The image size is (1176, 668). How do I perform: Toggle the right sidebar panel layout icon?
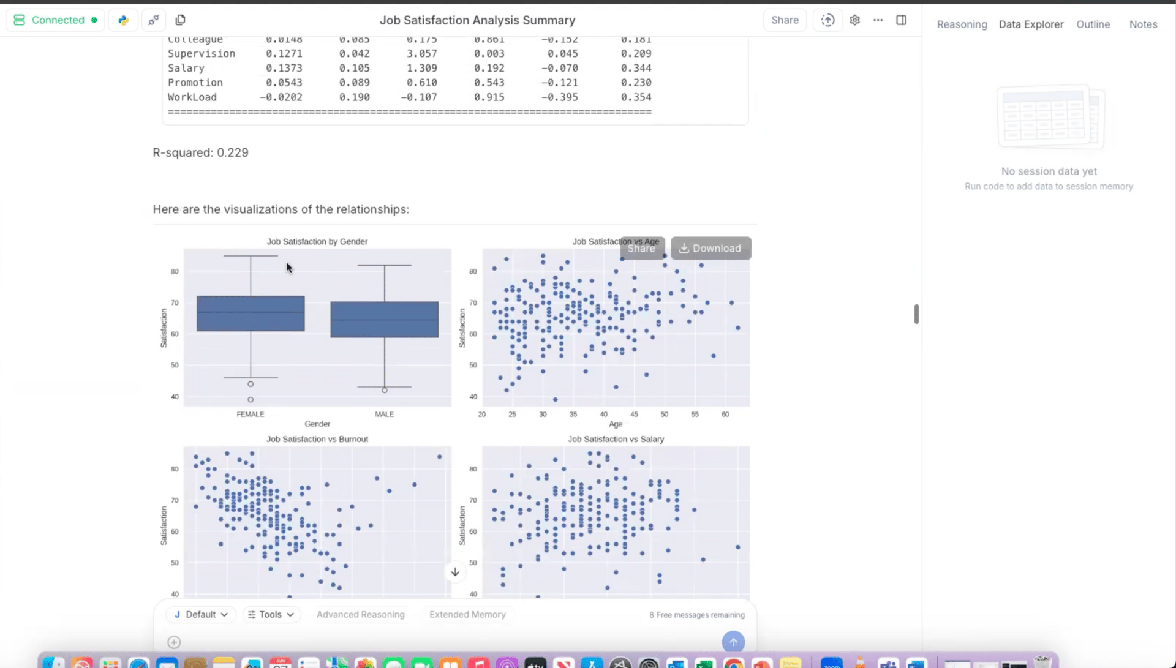[x=901, y=20]
